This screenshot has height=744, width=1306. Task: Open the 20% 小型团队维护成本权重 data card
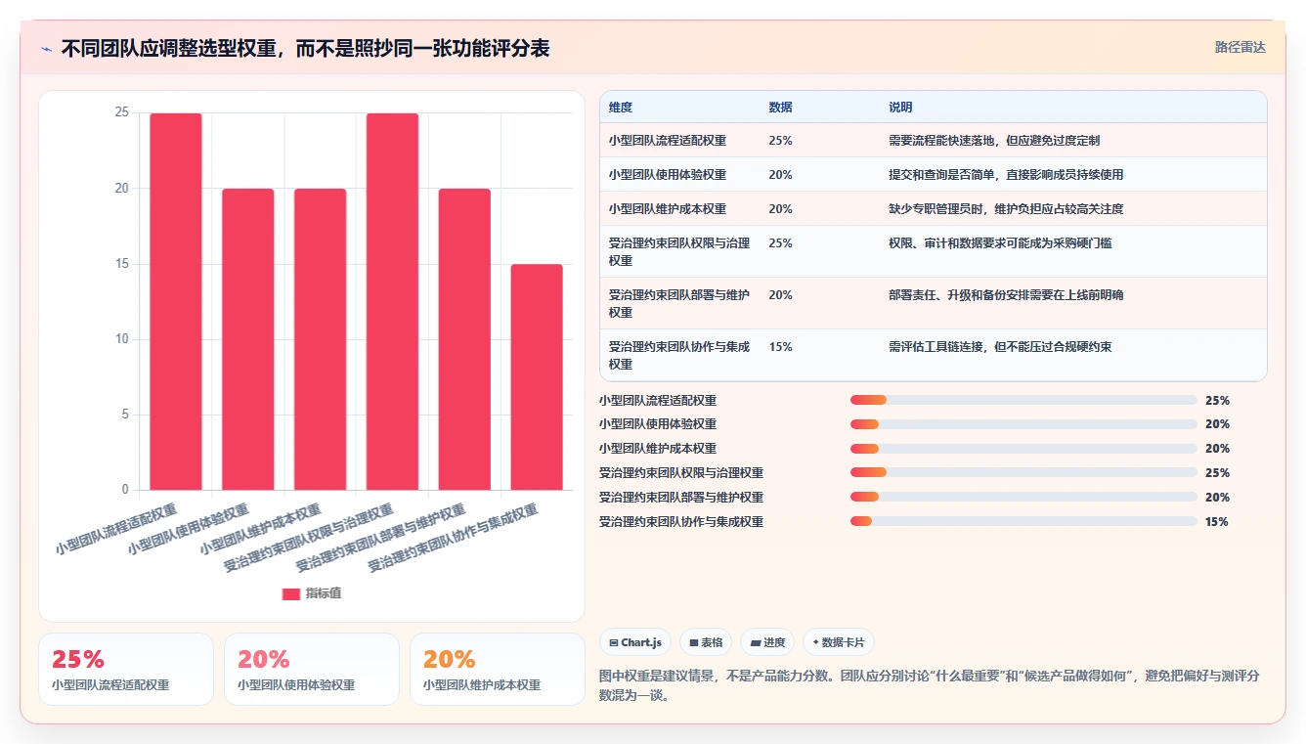tap(498, 669)
